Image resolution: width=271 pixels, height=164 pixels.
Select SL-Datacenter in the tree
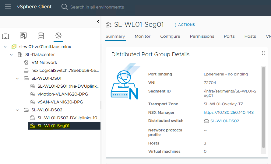pos(40,54)
